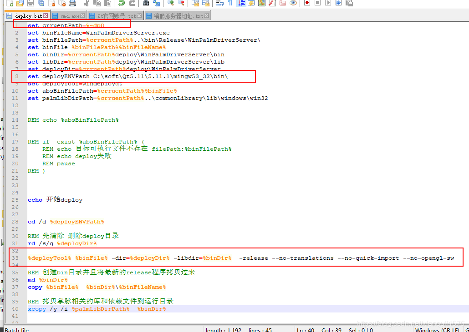The width and height of the screenshot is (469, 332).
Task: Click the Save All toolbar icon
Action: pyautogui.click(x=41, y=3)
